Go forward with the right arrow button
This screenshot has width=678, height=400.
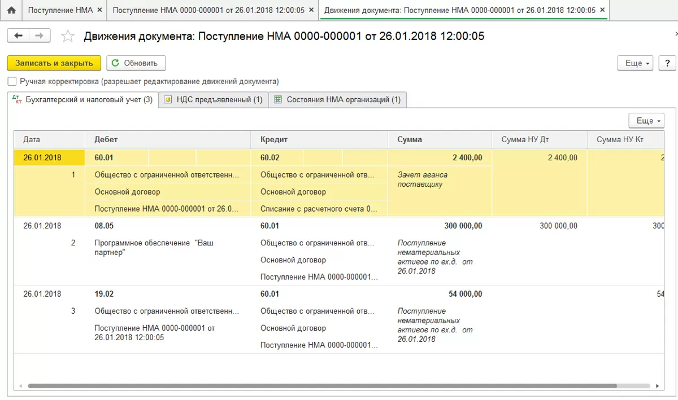tap(39, 36)
